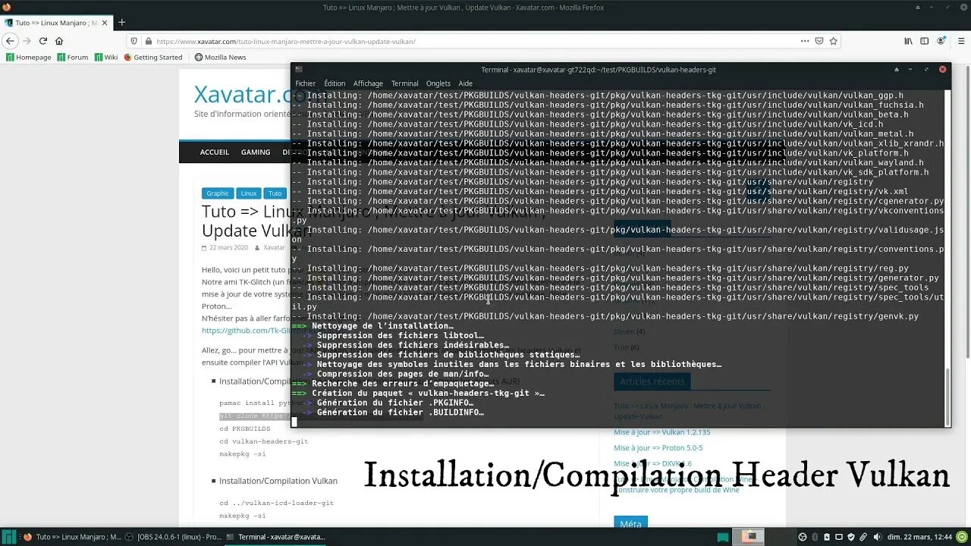Image resolution: width=971 pixels, height=546 pixels.
Task: Open Firefox hamburger menu
Action: pos(960,41)
